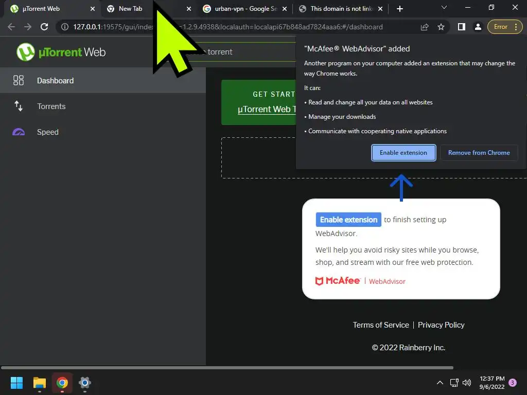Switch to 'This domain is not linked' tab
The width and height of the screenshot is (527, 395).
341,9
